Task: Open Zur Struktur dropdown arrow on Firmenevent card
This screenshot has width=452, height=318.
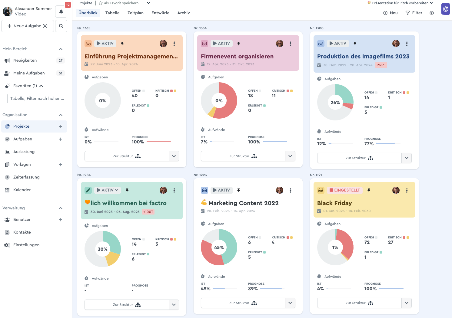Action: pyautogui.click(x=290, y=156)
